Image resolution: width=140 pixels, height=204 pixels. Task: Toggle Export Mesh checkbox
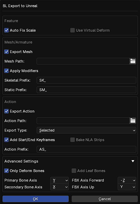click(6, 52)
